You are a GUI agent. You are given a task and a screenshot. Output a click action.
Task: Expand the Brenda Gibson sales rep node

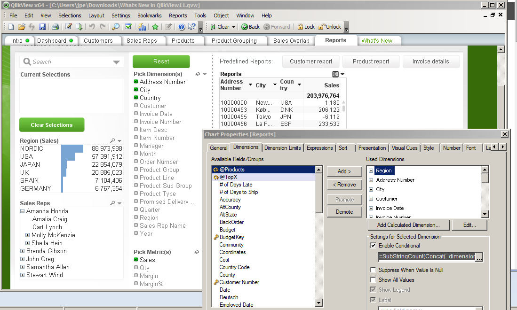point(23,251)
